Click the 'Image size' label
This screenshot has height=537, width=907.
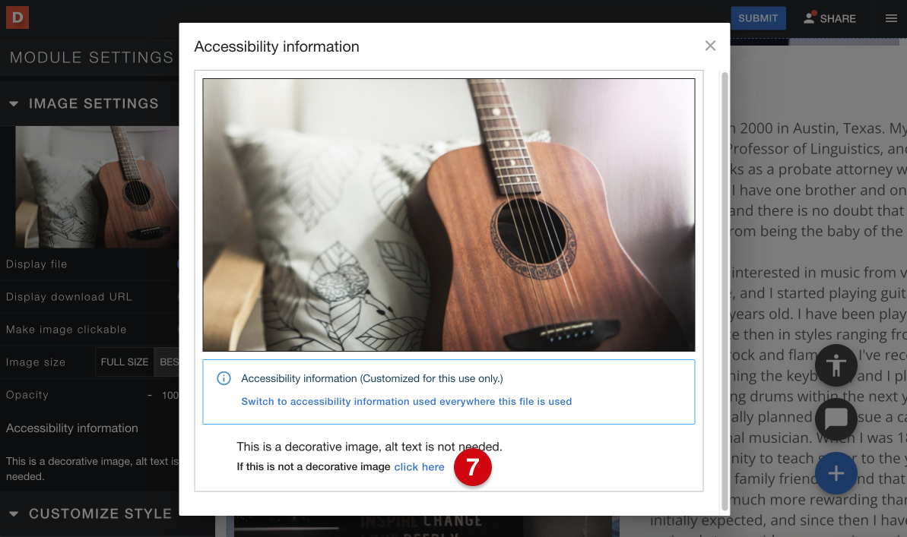tap(35, 362)
